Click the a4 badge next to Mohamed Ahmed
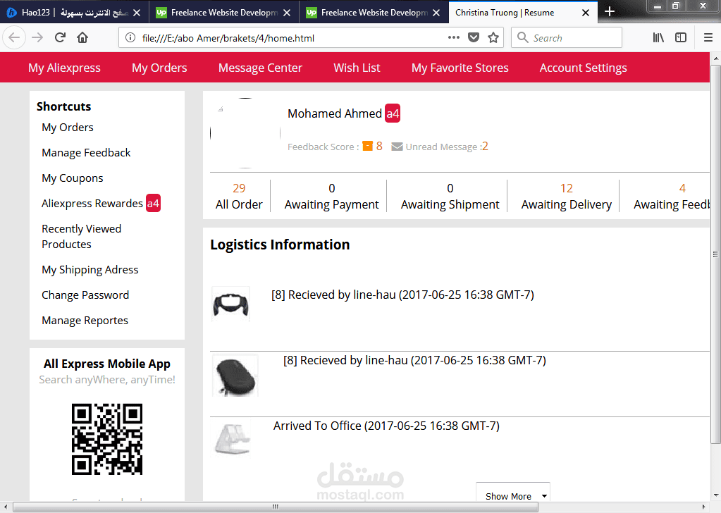The image size is (721, 513). pos(393,113)
